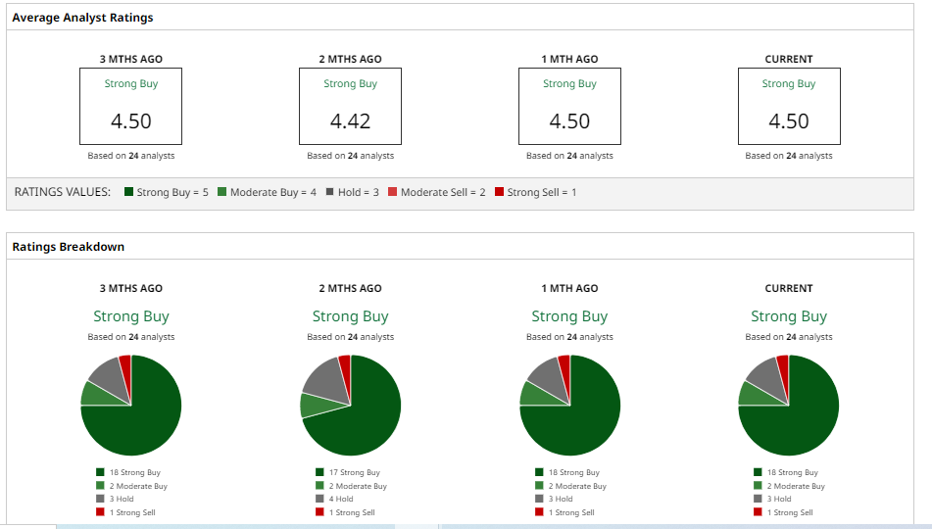
Task: Click the 2 MTHS AGO pie chart
Action: click(350, 406)
